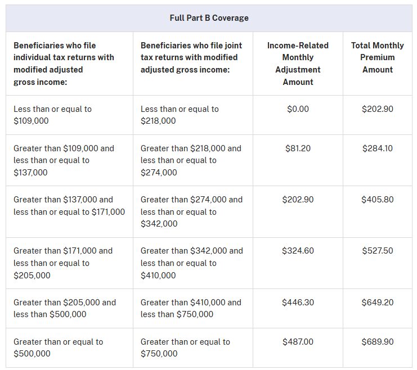Viewport: 417px width, 370px height.
Task: Click the "Full Part B Coverage" table title
Action: point(209,18)
